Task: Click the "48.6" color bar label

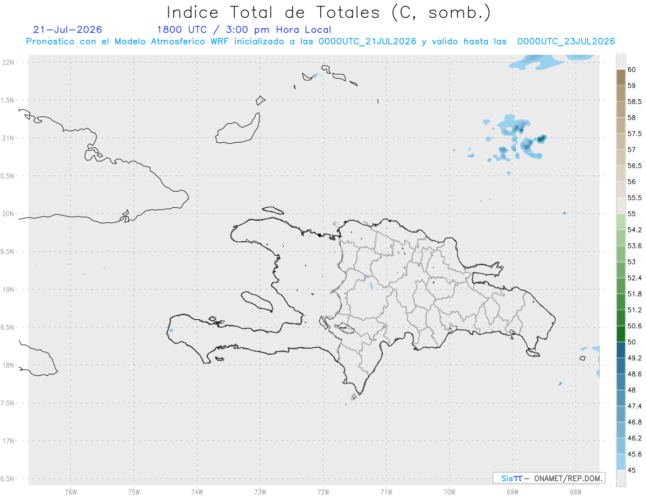Action: [x=635, y=374]
